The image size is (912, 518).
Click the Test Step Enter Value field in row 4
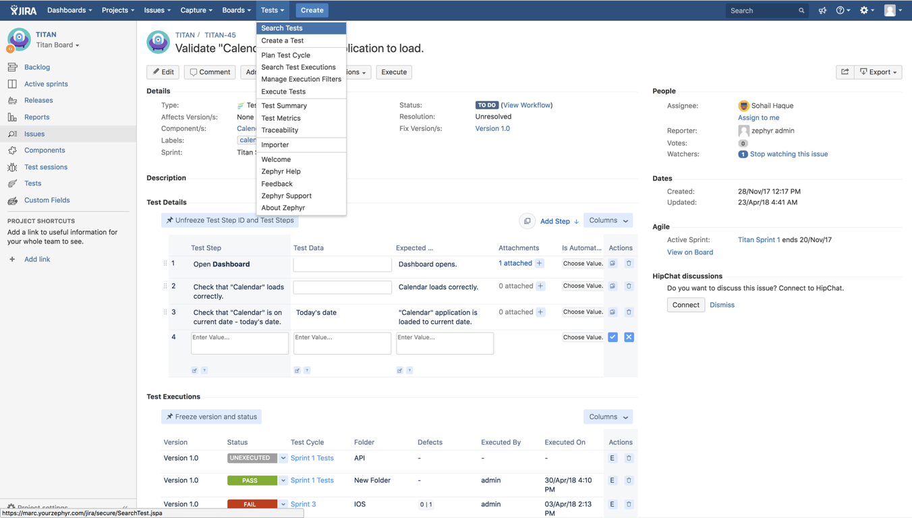239,343
